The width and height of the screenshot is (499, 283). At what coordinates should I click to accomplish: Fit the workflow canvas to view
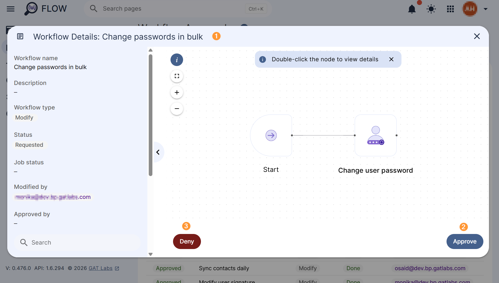[x=177, y=76]
